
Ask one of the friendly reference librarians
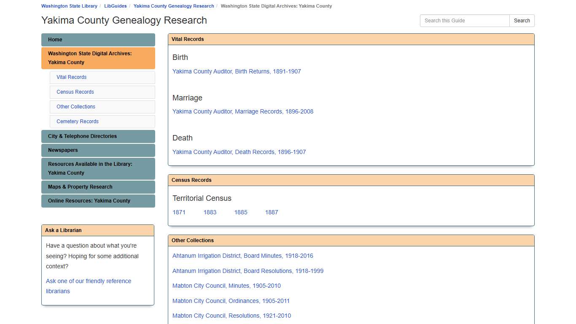click(x=89, y=286)
